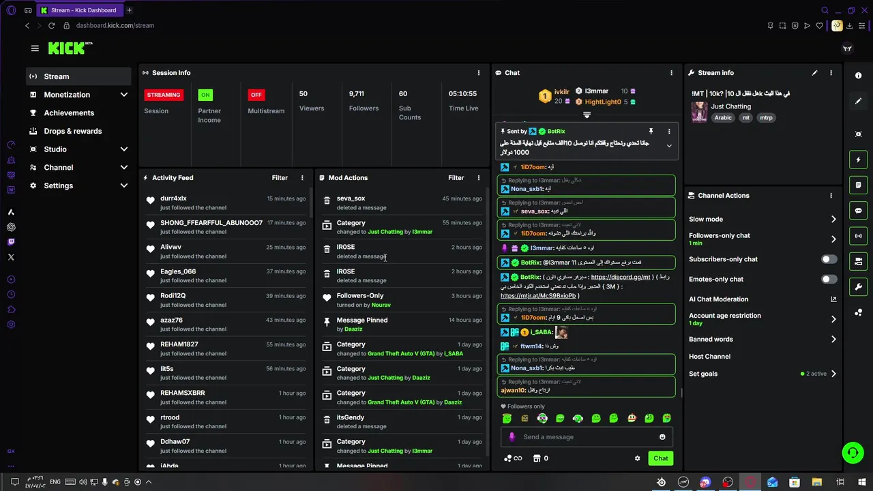The width and height of the screenshot is (873, 491).
Task: Open the mtjr.at link in chat
Action: coord(538,296)
